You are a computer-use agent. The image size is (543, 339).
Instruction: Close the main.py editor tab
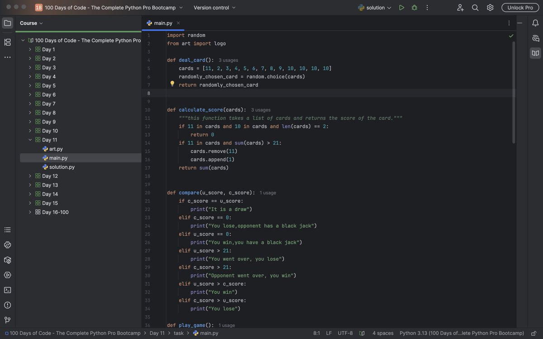(x=178, y=23)
